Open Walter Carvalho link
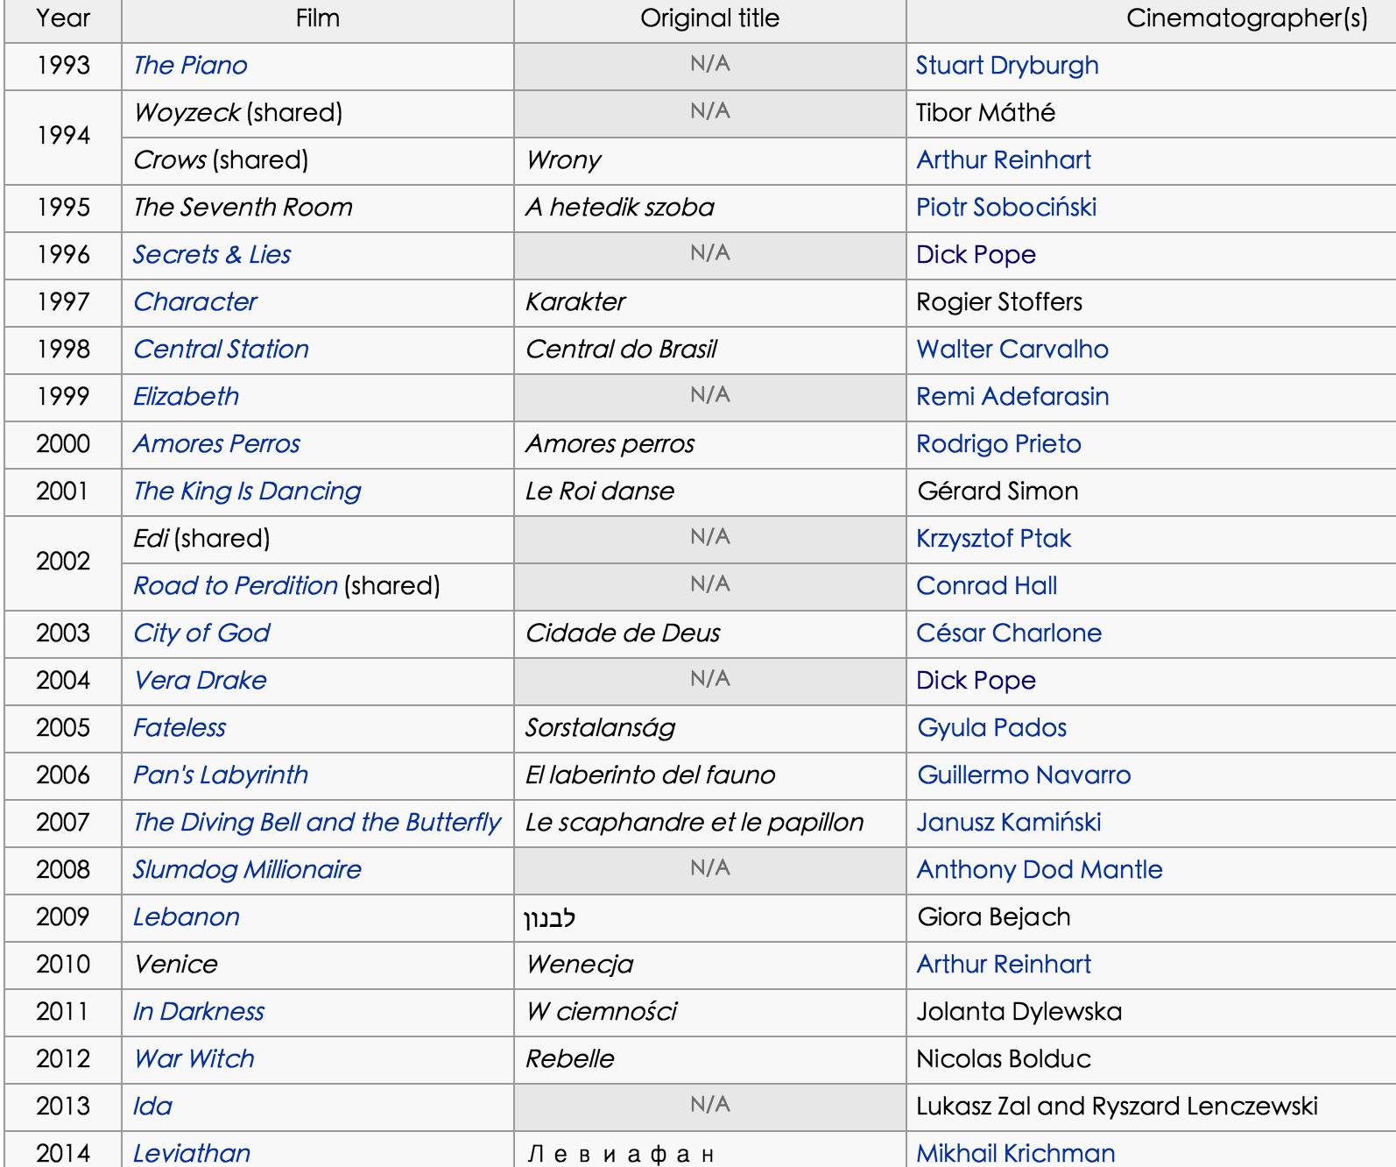This screenshot has height=1167, width=1396. click(1012, 350)
